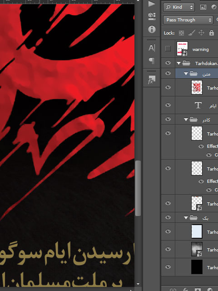
Task: Open the Styles fx panel icon
Action: (x=151, y=79)
